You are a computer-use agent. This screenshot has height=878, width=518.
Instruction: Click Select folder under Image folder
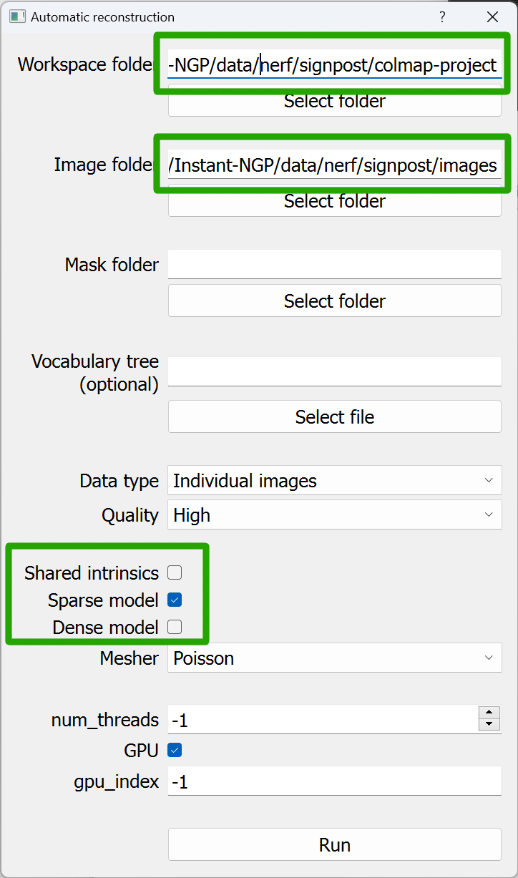point(334,201)
